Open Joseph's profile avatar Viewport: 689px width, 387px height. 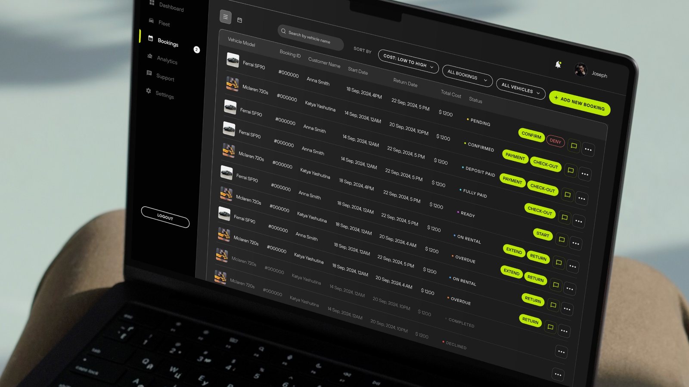coord(580,70)
